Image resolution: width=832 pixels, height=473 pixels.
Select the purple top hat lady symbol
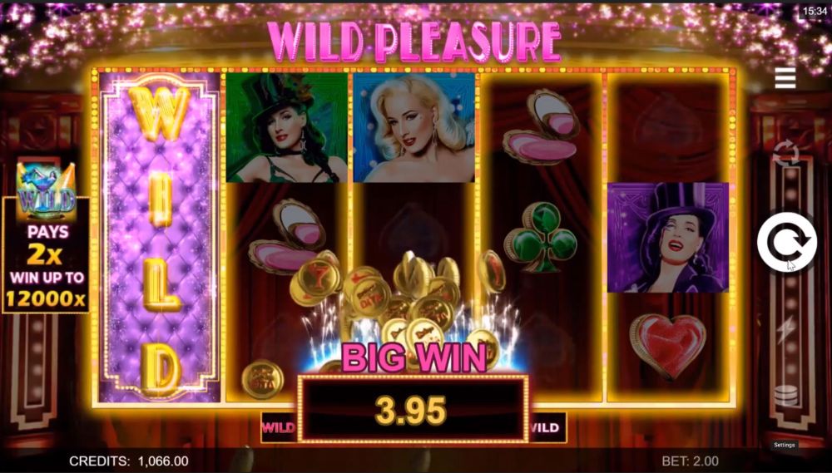(x=668, y=238)
